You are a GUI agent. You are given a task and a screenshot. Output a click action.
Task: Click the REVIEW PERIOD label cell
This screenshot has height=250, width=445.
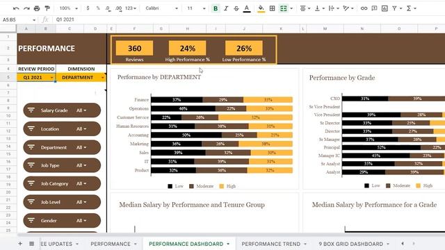click(36, 69)
